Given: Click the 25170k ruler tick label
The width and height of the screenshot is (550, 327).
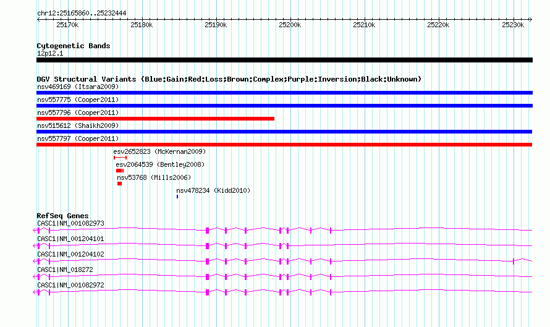Looking at the screenshot, I should 67,25.
